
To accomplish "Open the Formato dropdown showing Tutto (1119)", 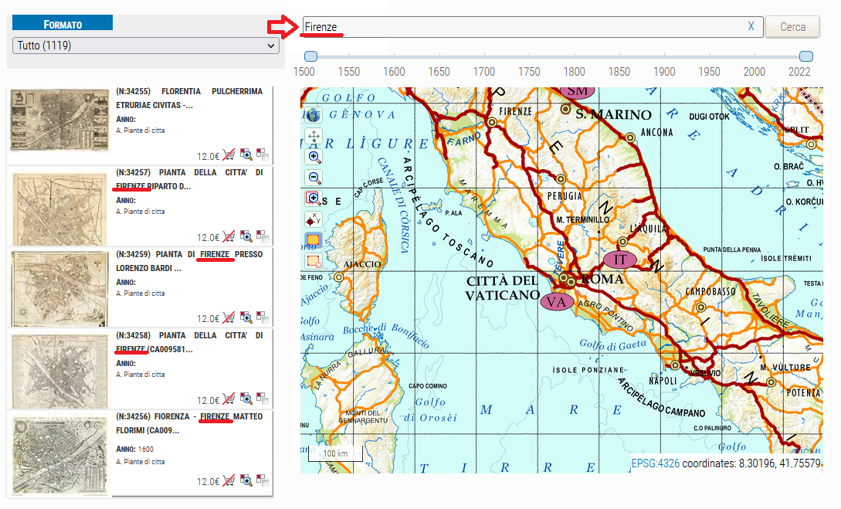I will tap(146, 46).
